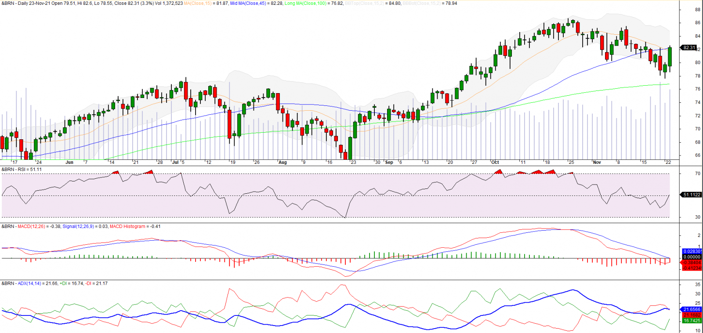Screen dimensions: 703x333
Task: Select the MACD Histogram = -0.41 label
Action: click(135, 226)
